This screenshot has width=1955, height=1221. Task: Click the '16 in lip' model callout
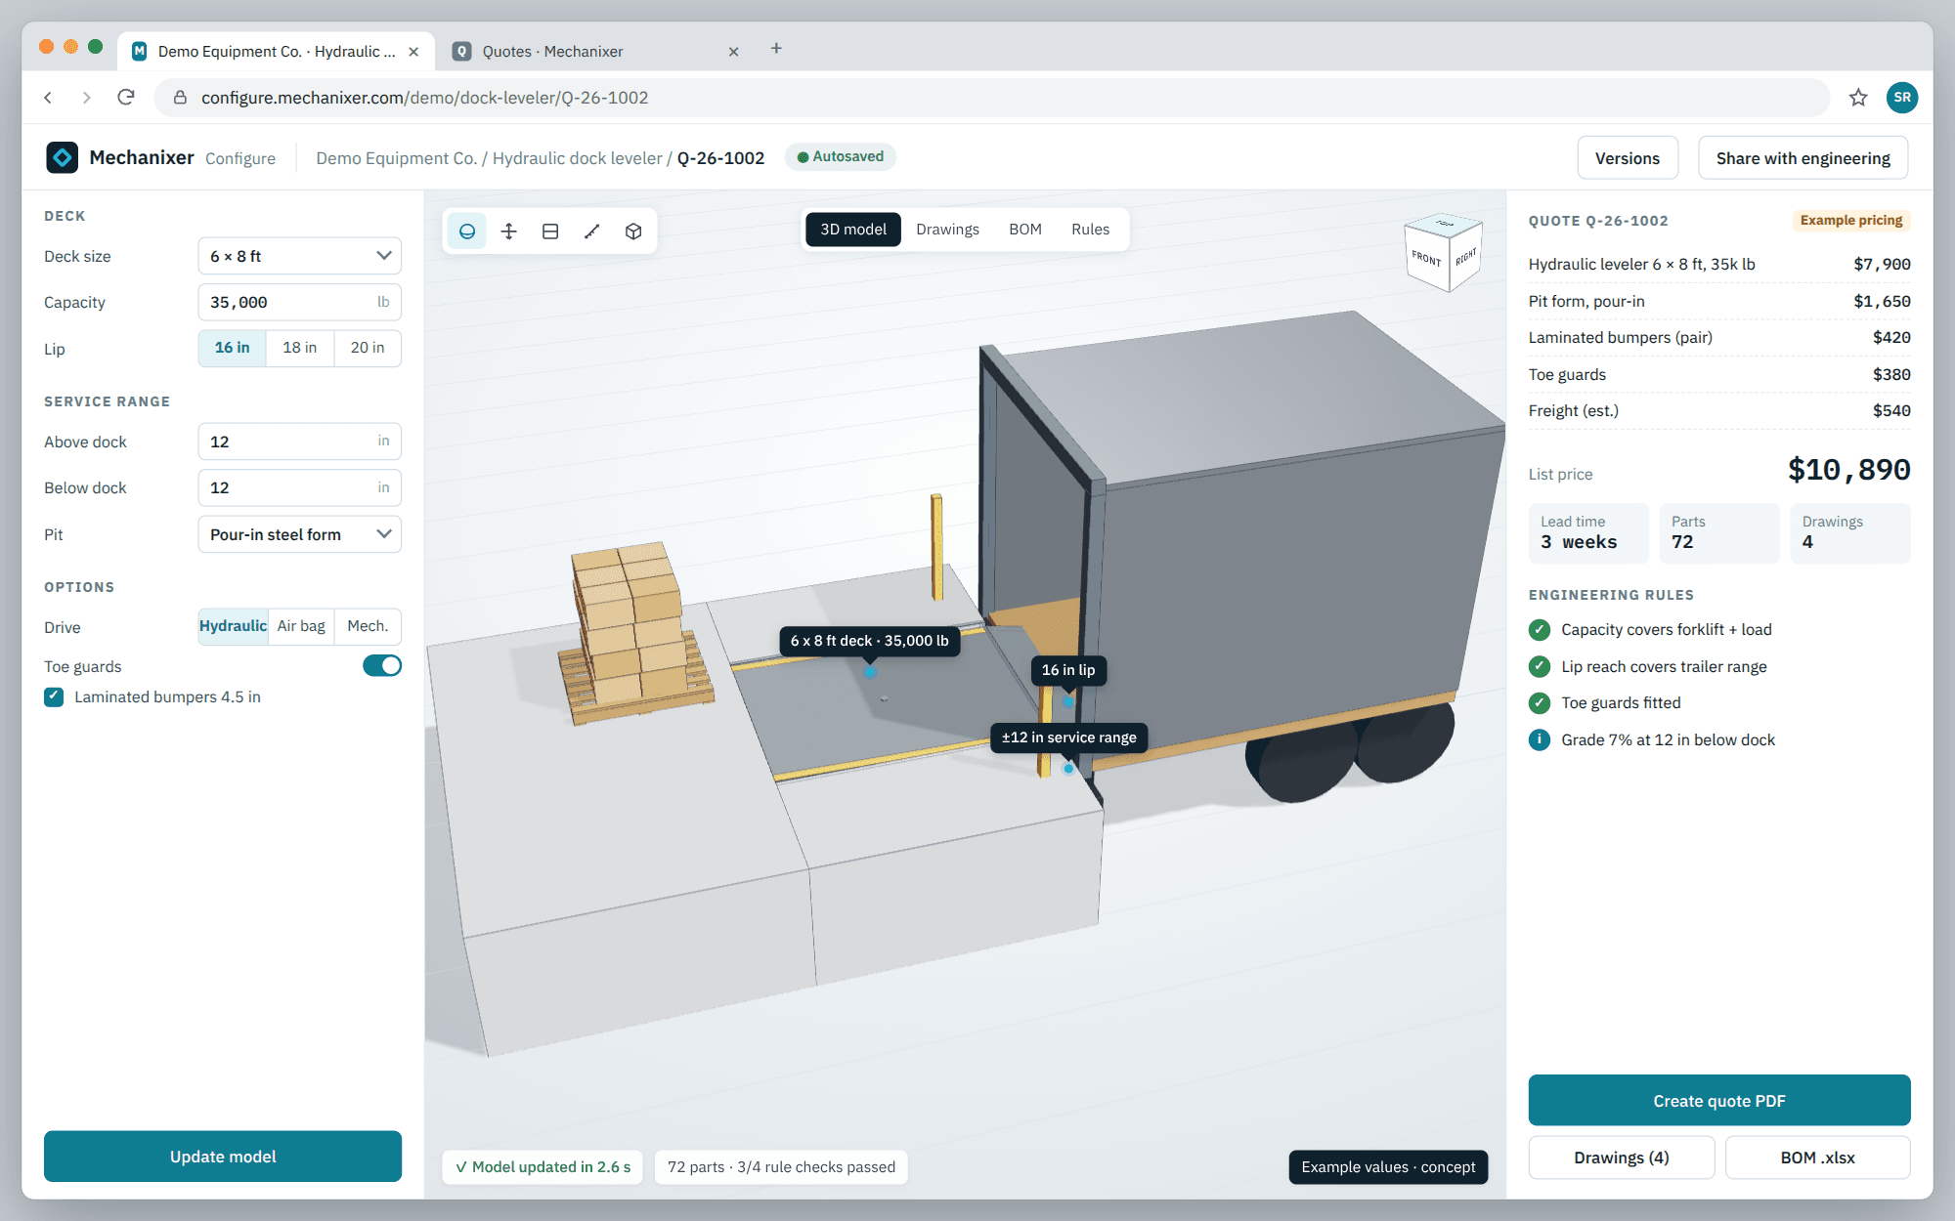pos(1068,670)
